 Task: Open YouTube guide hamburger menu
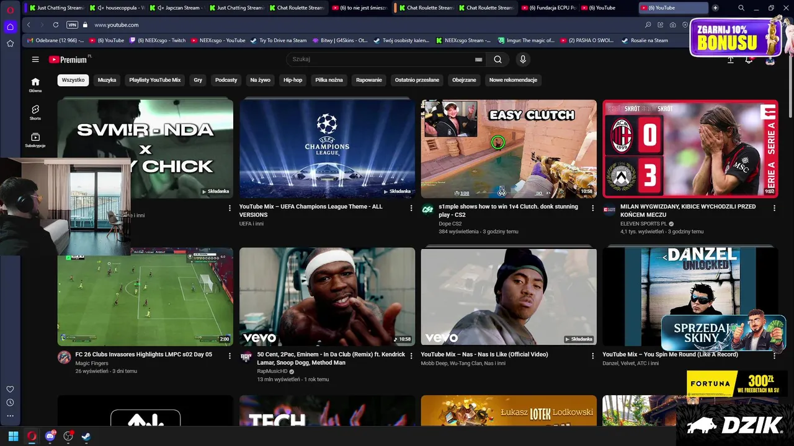[x=35, y=59]
